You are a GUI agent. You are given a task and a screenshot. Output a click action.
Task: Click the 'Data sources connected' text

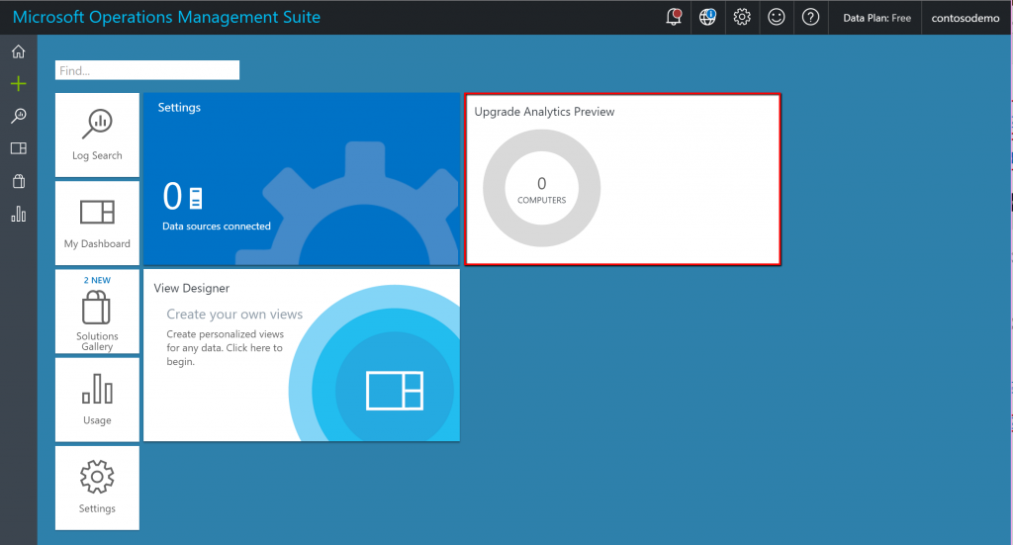coord(217,226)
